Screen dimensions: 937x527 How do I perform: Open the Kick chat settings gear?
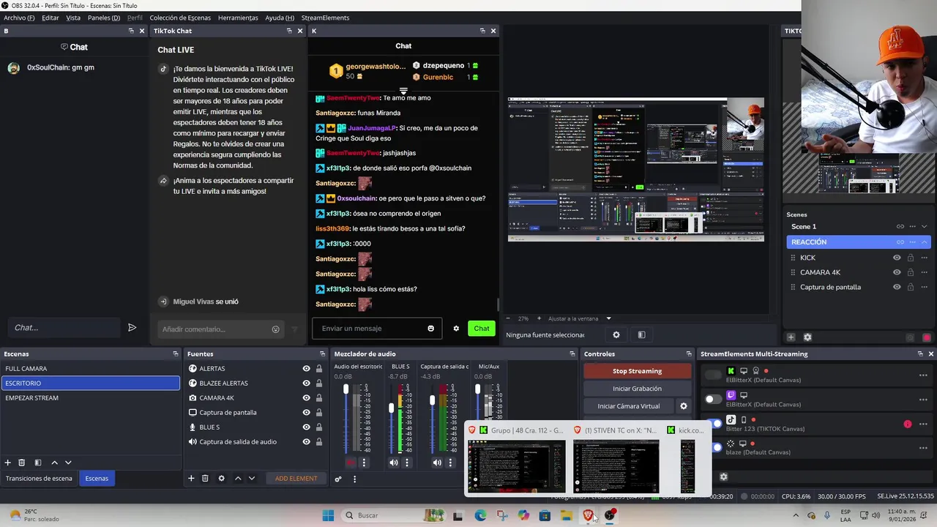[456, 328]
